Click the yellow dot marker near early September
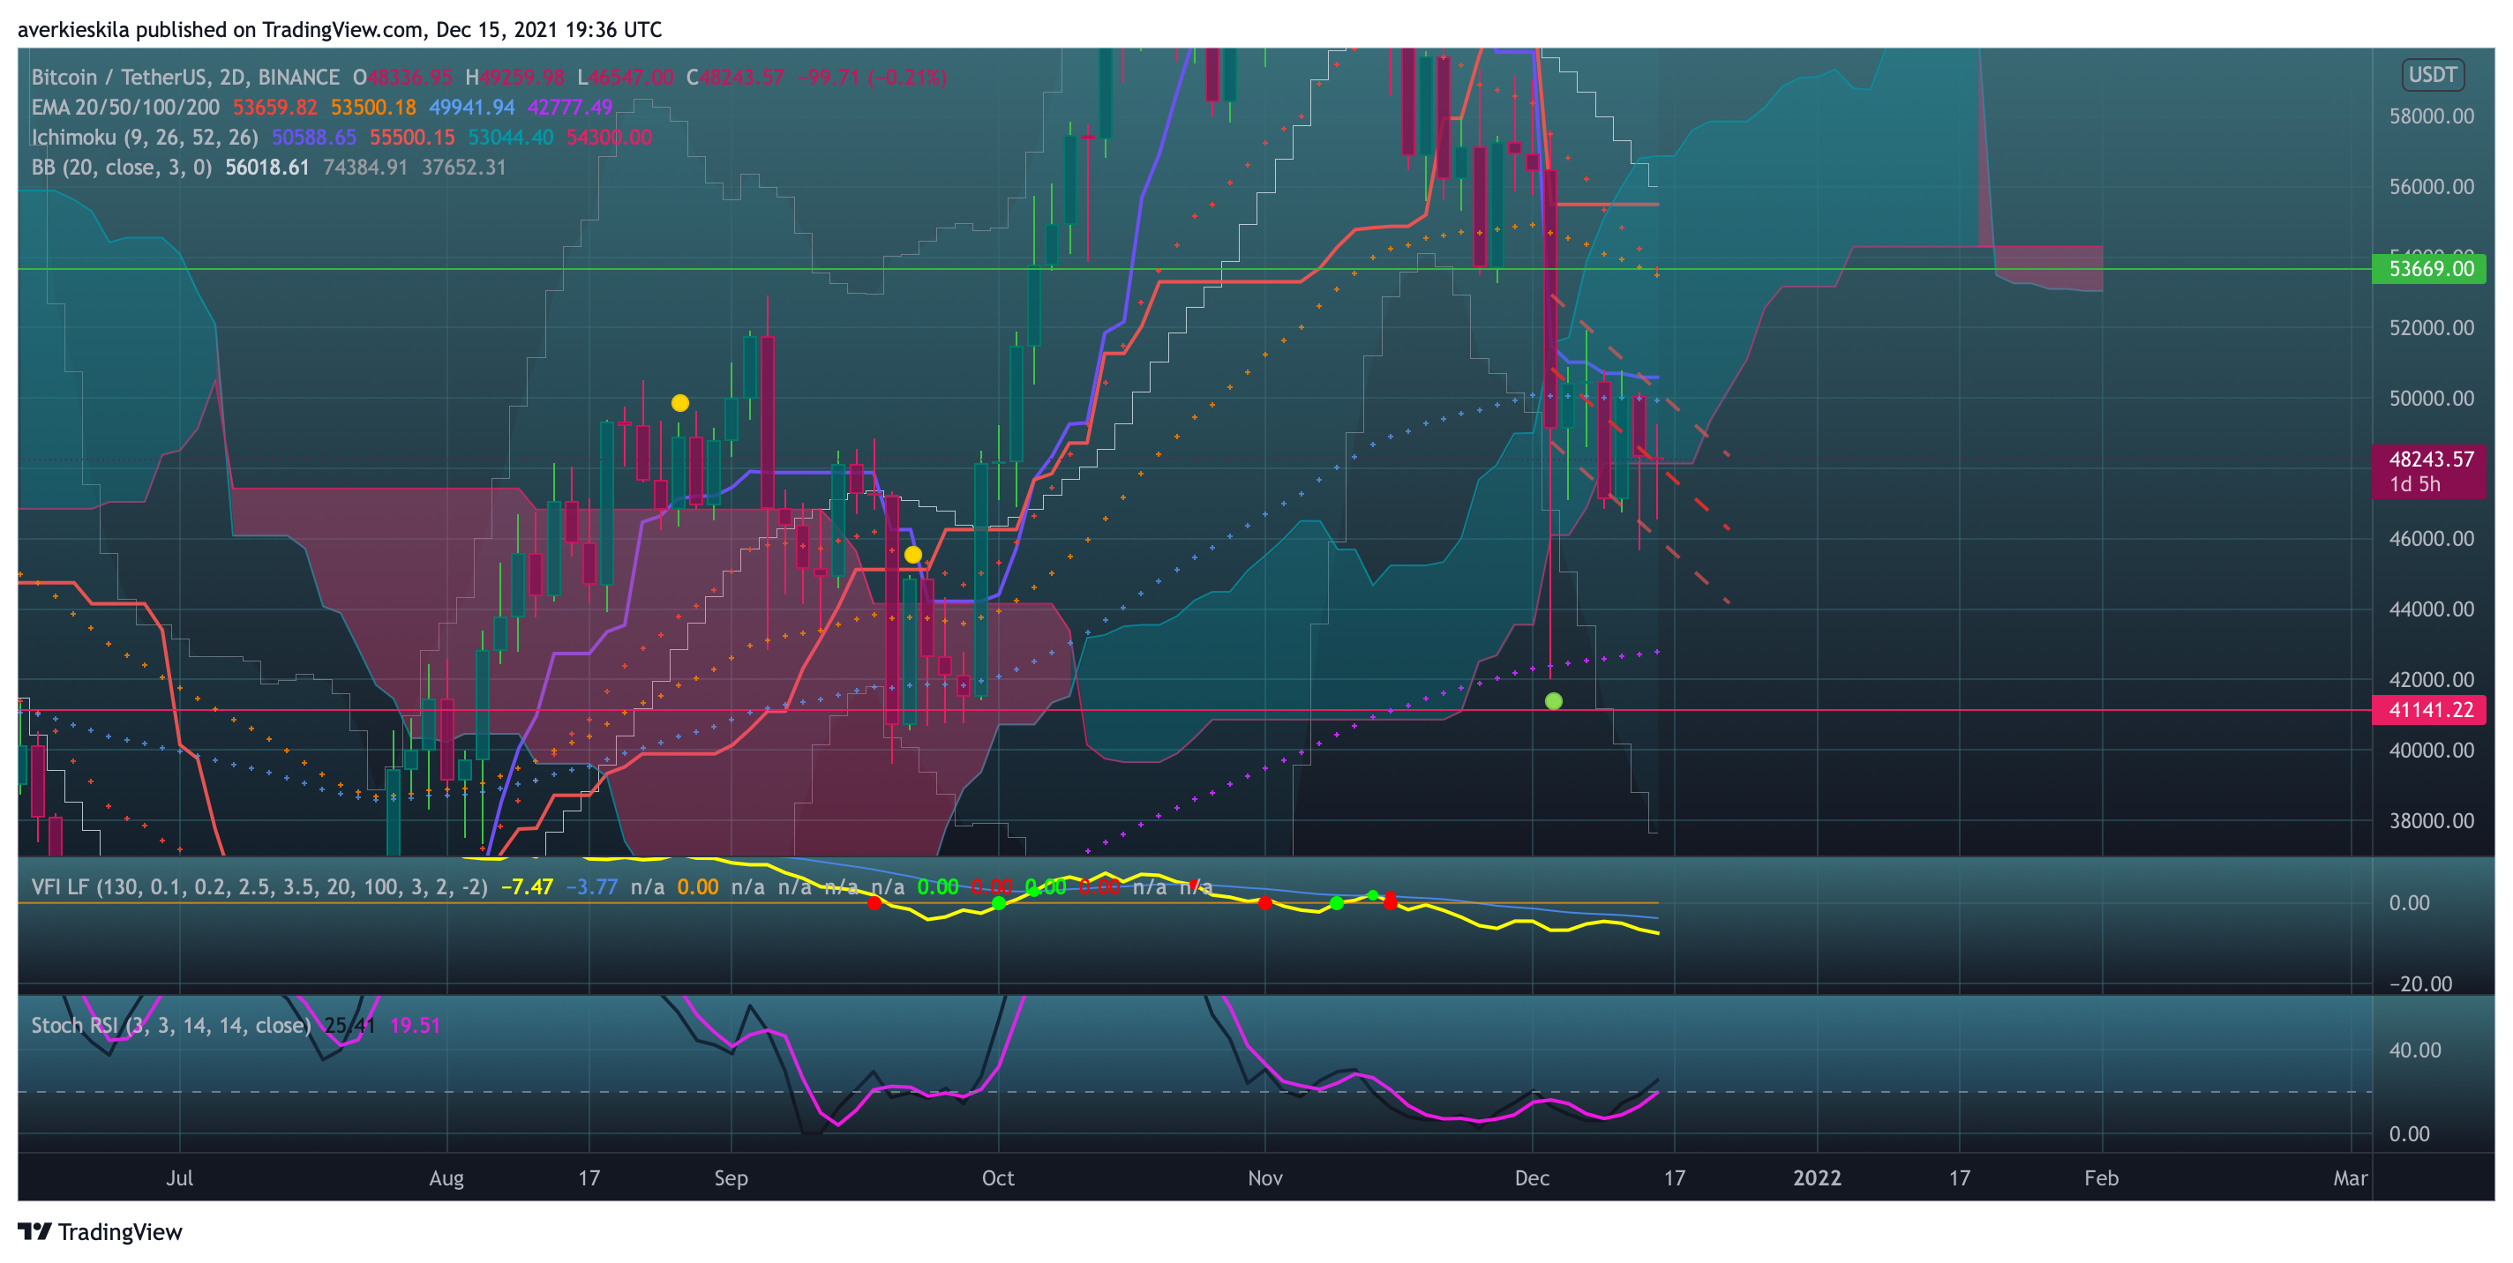The width and height of the screenshot is (2513, 1263). [680, 403]
